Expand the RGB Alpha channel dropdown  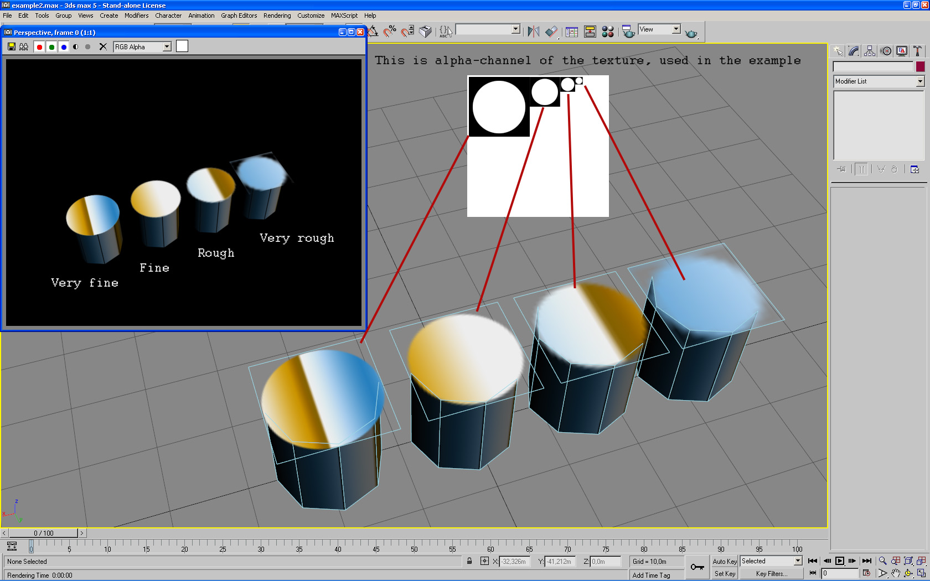tap(167, 47)
